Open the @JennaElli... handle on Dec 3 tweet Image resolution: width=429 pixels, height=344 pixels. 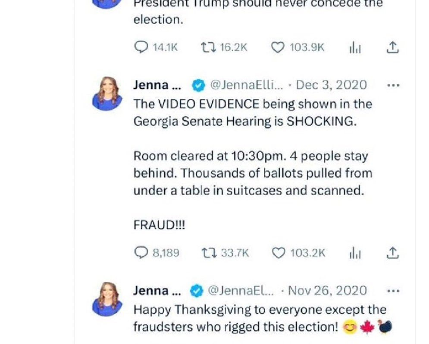[246, 85]
